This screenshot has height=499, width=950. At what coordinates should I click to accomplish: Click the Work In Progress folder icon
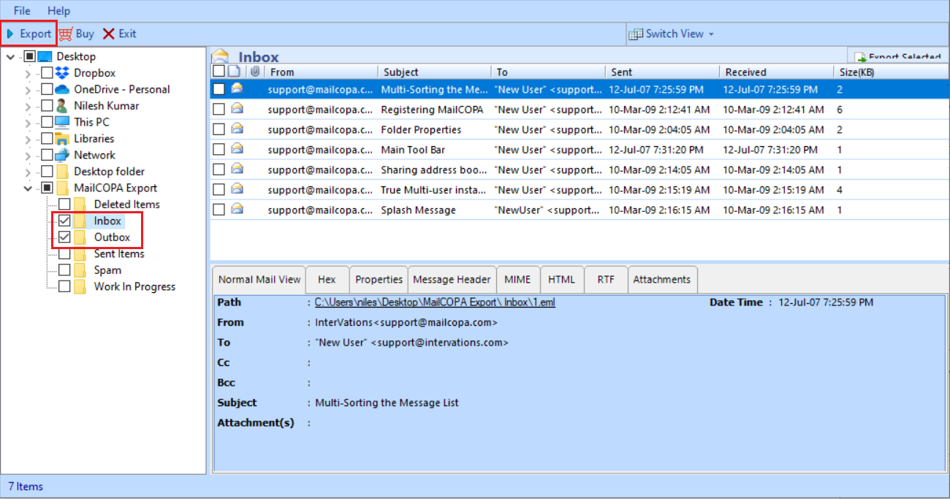tap(80, 286)
